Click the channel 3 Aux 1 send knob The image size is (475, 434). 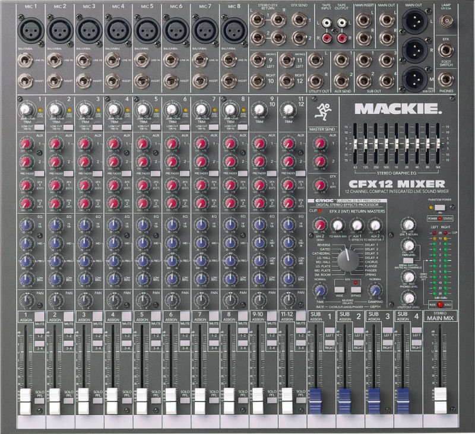click(85, 143)
